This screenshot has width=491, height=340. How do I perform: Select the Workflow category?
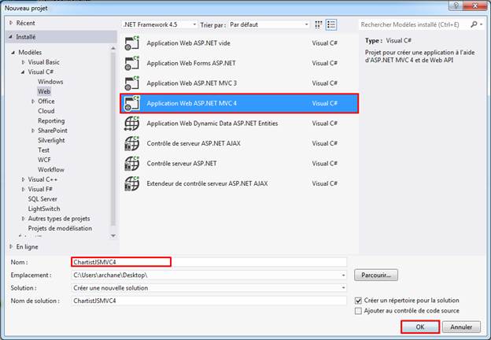[50, 170]
